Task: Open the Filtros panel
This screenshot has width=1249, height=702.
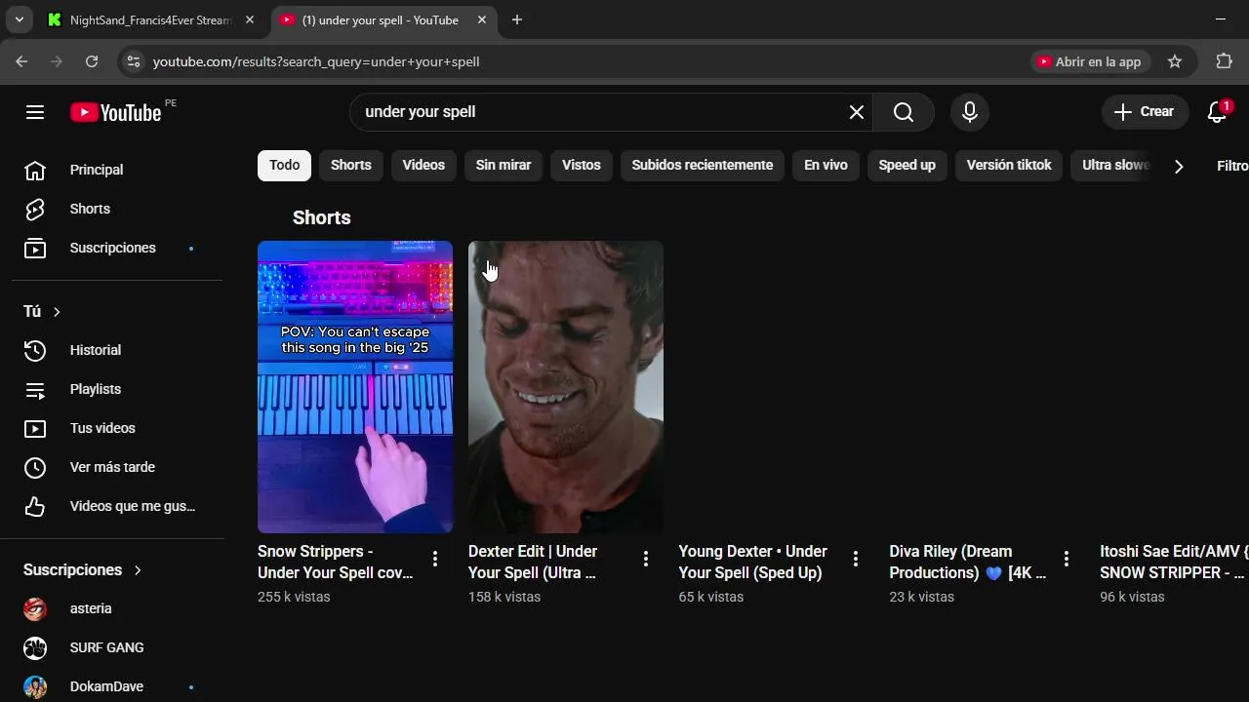Action: (x=1231, y=166)
